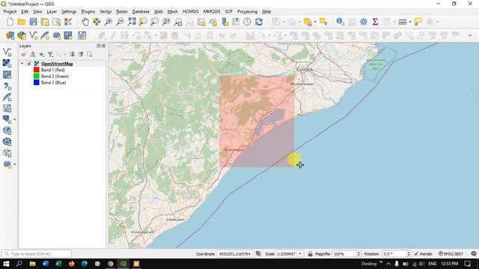Open Temporal Controller clock icon
This screenshot has height=269, width=479.
(247, 22)
